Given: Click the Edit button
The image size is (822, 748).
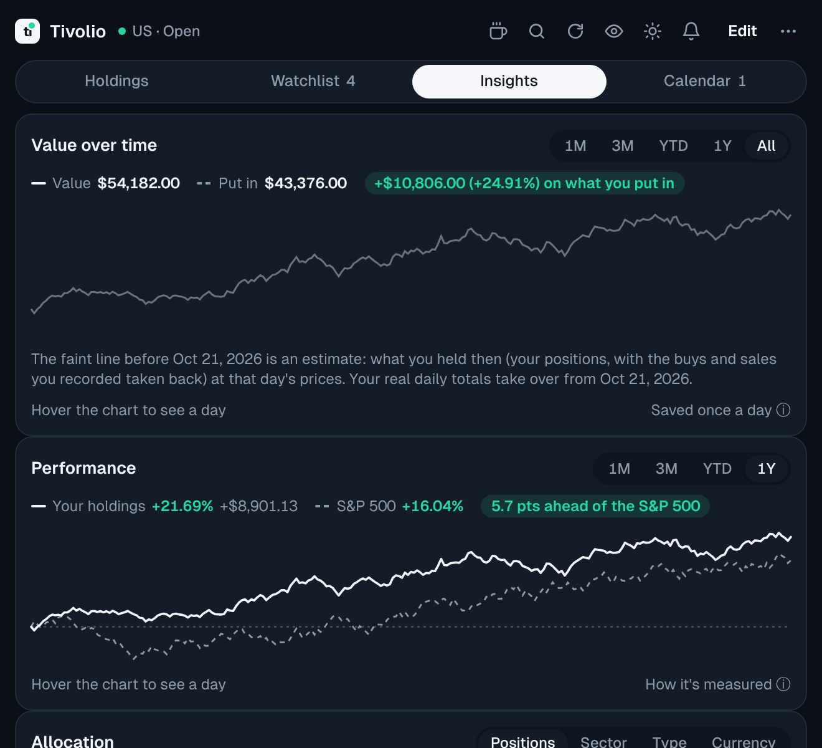Looking at the screenshot, I should click(x=742, y=31).
